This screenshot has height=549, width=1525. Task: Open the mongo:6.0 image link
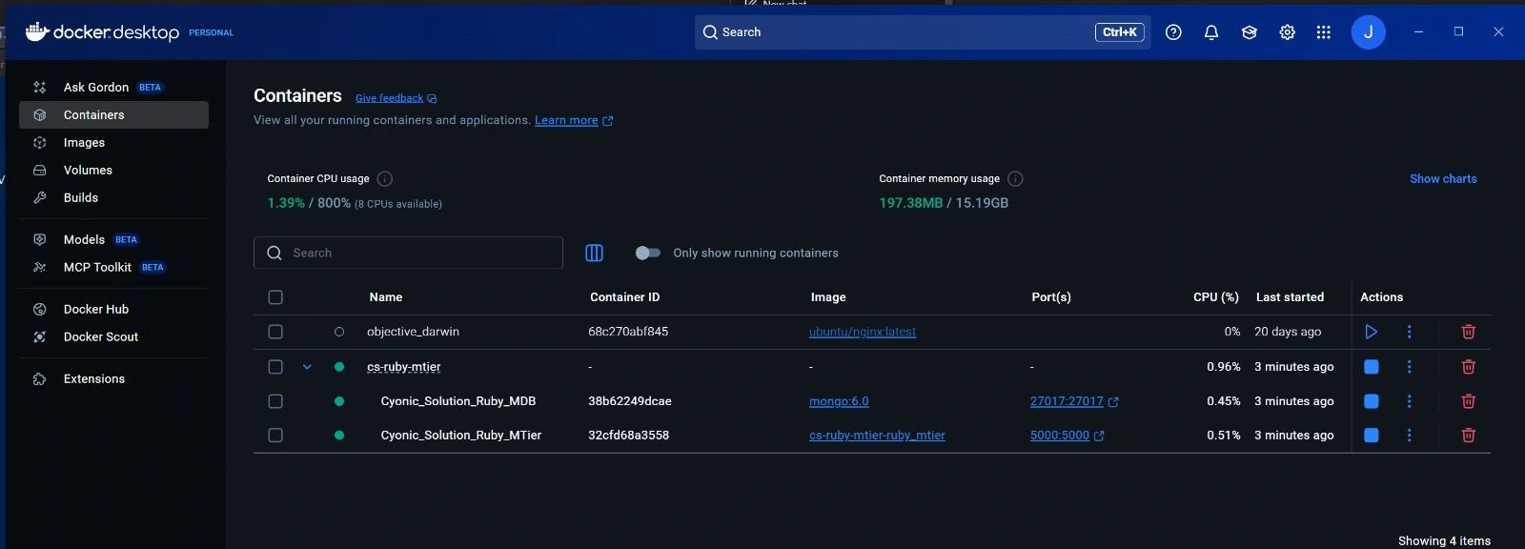[x=839, y=401]
